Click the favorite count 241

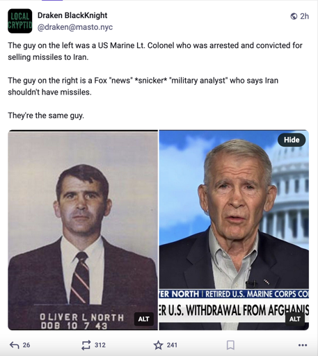tap(172, 345)
